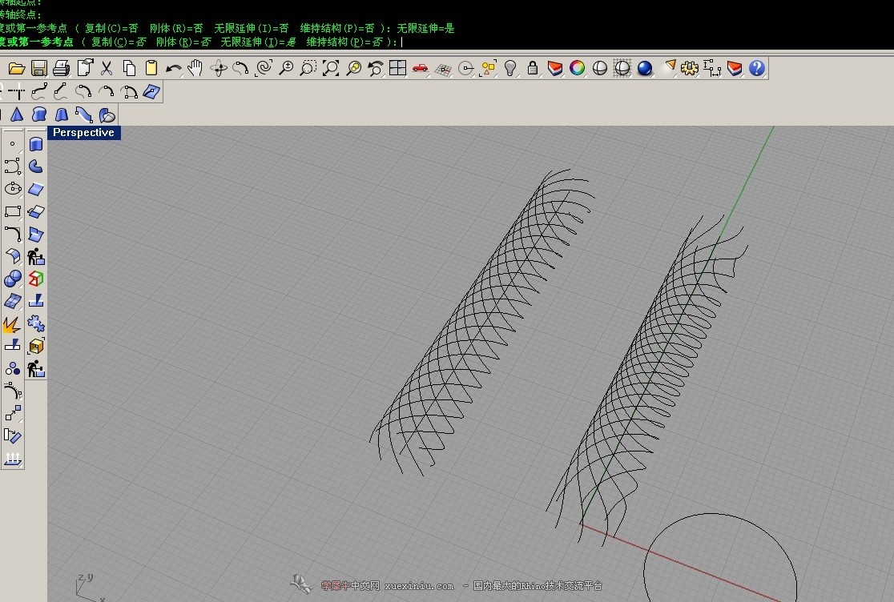This screenshot has width=894, height=602.
Task: Open Help with the question mark icon
Action: tap(756, 68)
